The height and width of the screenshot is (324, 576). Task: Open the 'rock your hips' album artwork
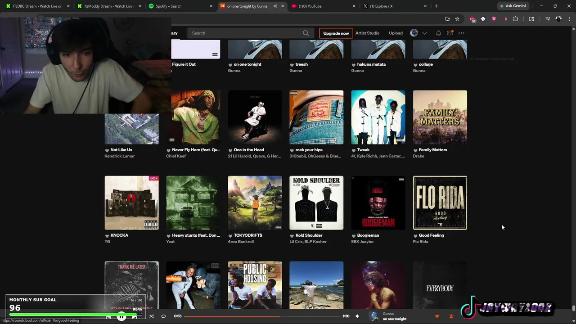click(x=316, y=117)
